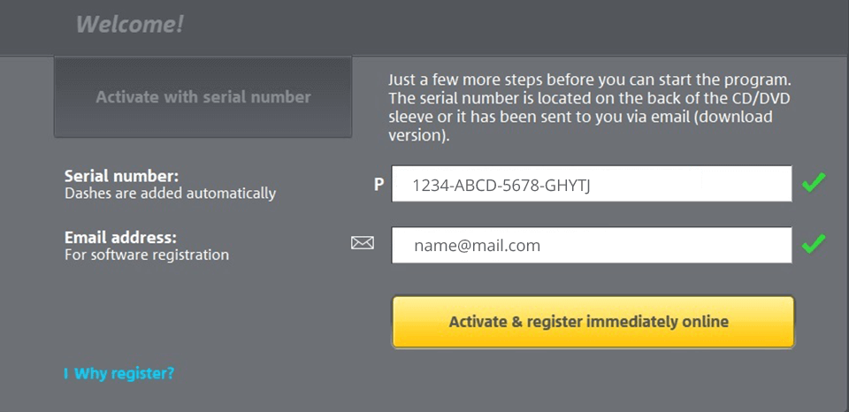This screenshot has width=849, height=412.
Task: Click the "Welcome!" heading
Action: tap(130, 25)
